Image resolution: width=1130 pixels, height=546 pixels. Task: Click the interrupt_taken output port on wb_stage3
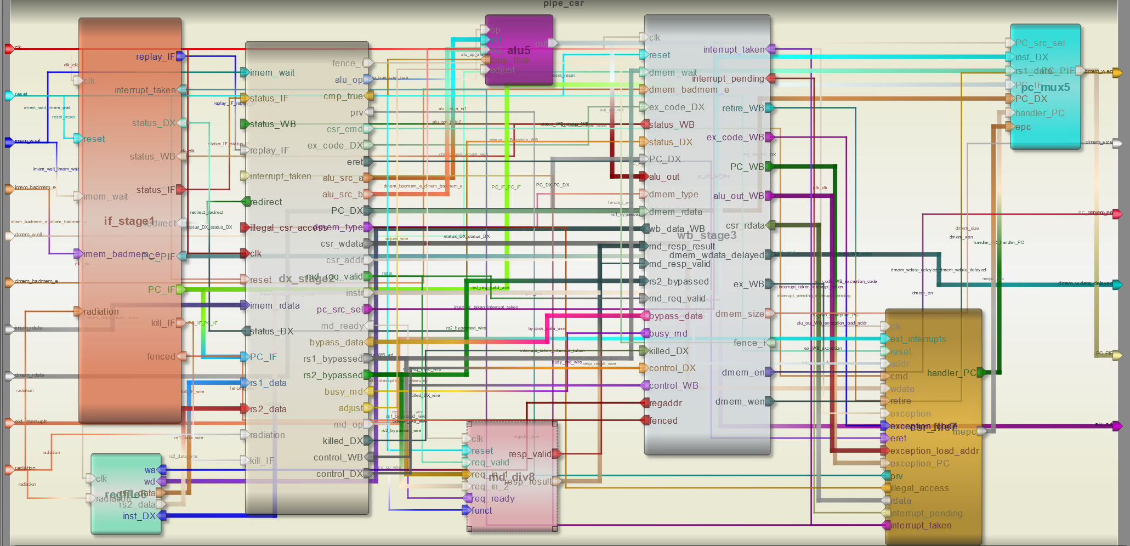point(770,49)
